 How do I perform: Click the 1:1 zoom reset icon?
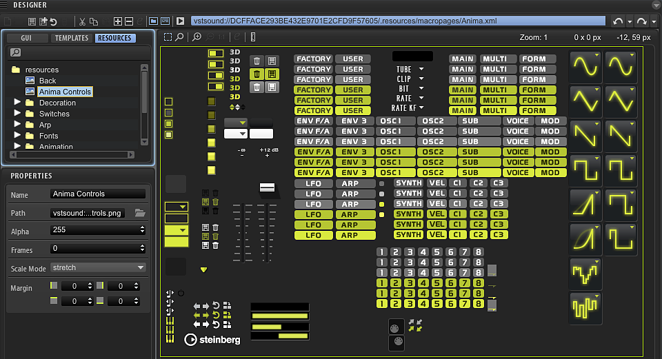pyautogui.click(x=221, y=37)
